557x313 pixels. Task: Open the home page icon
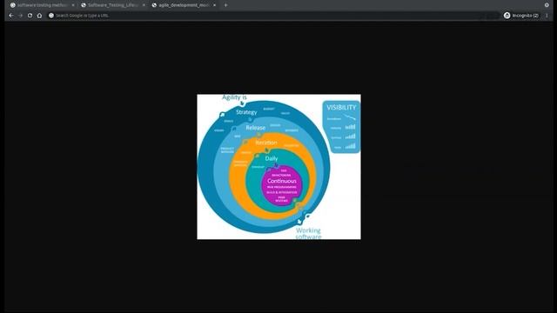click(x=39, y=16)
